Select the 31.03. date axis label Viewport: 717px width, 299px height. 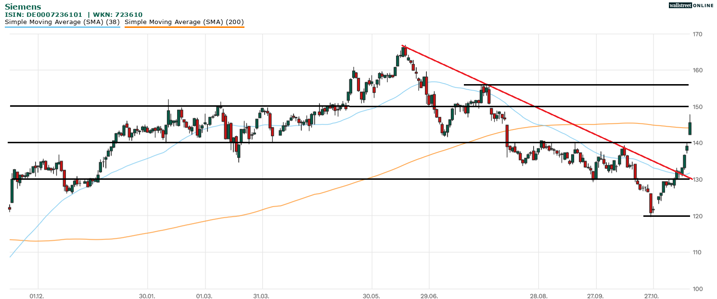pos(262,296)
